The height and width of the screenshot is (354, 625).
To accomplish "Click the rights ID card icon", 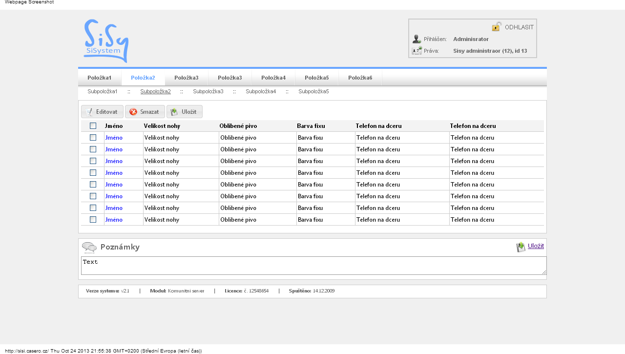I will pos(417,50).
